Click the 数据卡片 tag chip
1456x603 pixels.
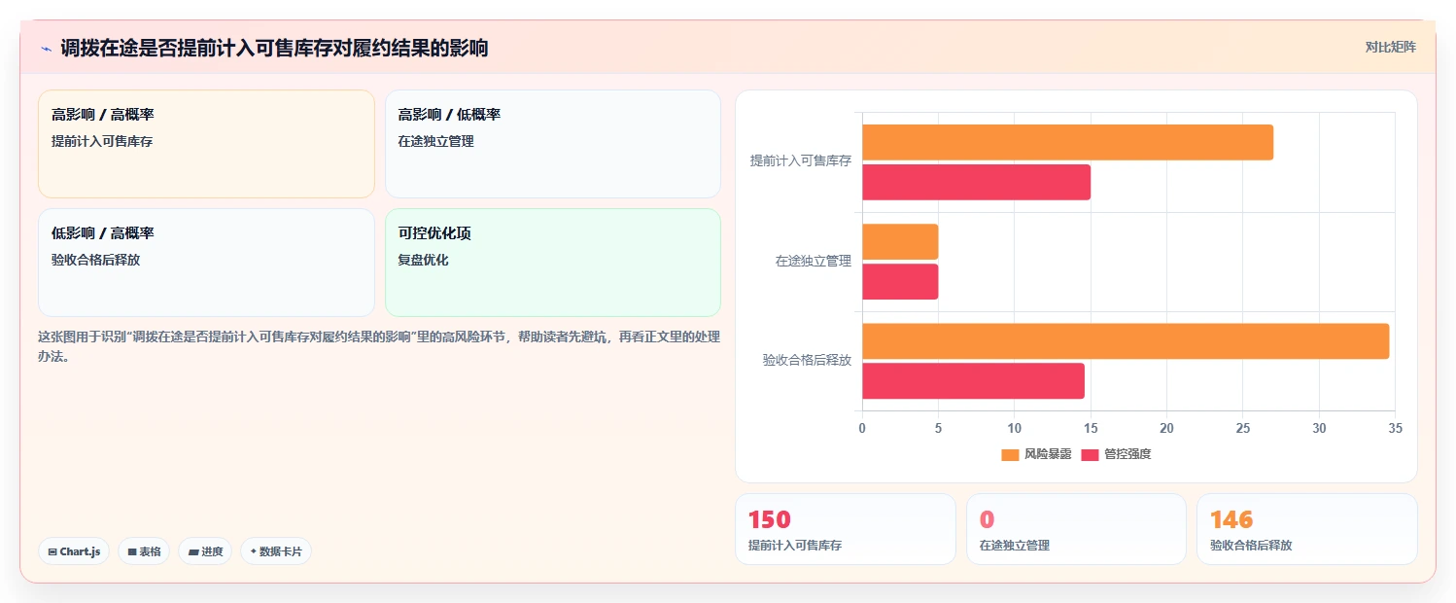point(276,551)
